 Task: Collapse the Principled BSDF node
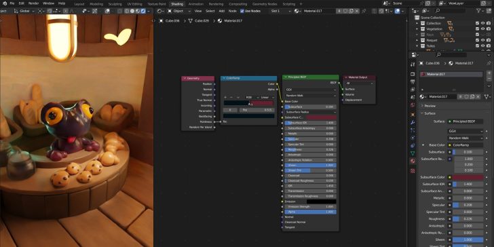pyautogui.click(x=285, y=77)
